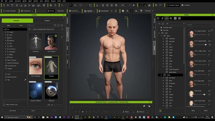The image size is (215, 121).
Task: Open the Stylings coat thumbnail folder
Action: coord(51,68)
